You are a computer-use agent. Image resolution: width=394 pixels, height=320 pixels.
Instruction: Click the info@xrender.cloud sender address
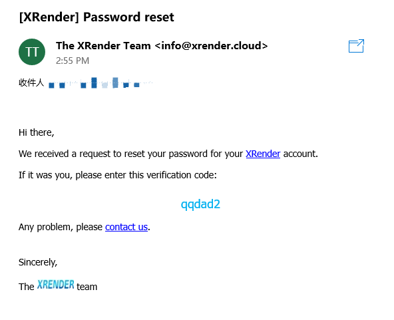tap(212, 46)
